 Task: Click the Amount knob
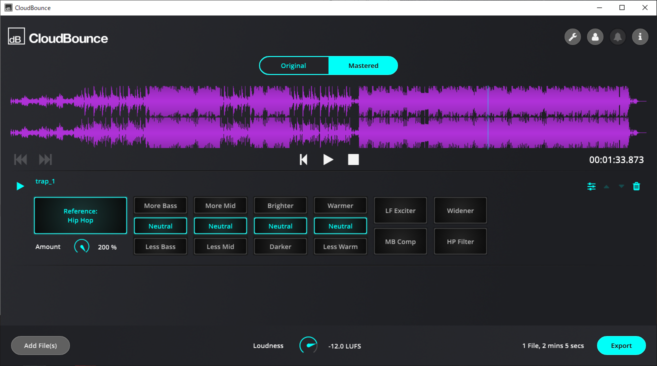pyautogui.click(x=82, y=246)
